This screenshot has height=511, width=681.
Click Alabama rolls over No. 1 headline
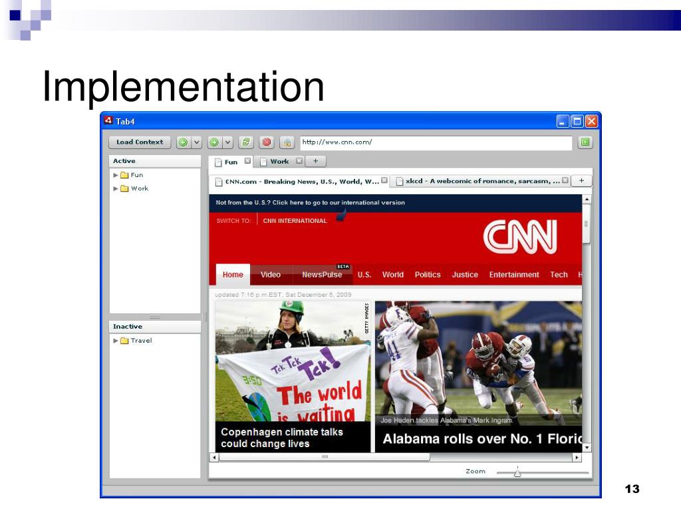coord(481,439)
